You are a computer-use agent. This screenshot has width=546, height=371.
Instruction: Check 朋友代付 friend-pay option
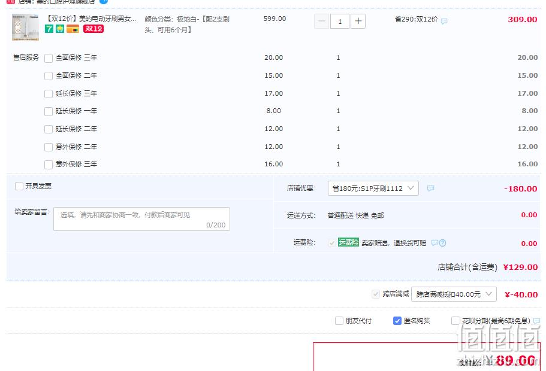(339, 321)
